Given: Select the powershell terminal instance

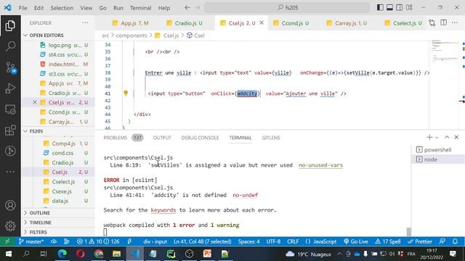Looking at the screenshot, I should pyautogui.click(x=438, y=150).
